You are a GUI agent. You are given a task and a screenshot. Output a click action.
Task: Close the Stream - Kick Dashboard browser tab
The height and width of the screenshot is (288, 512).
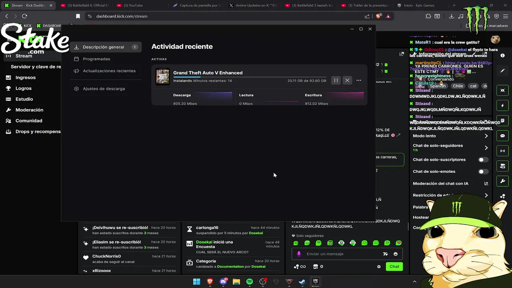(51, 6)
